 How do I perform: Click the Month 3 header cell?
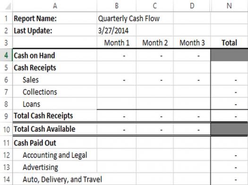[192, 43]
